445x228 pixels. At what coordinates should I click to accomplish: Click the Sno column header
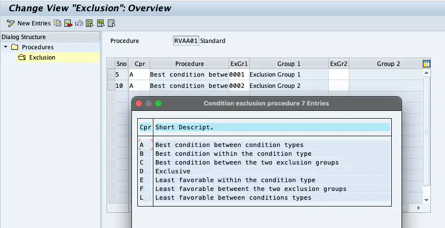coord(122,64)
